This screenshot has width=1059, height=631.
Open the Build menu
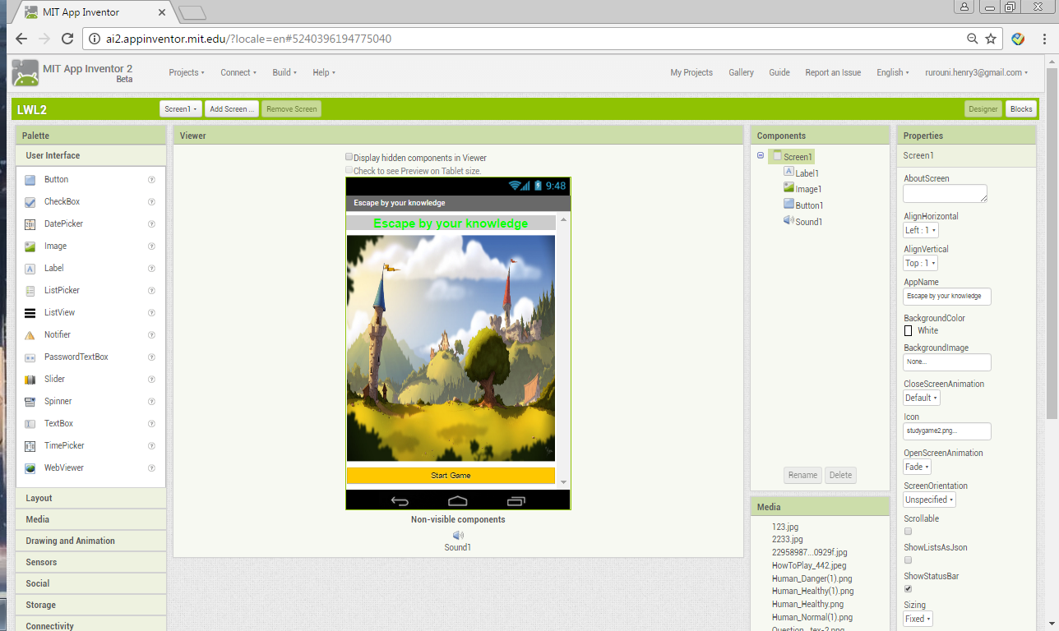point(284,72)
